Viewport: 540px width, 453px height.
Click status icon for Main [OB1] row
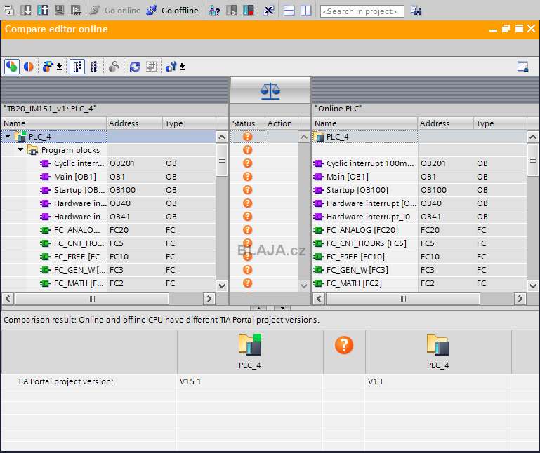pos(247,177)
